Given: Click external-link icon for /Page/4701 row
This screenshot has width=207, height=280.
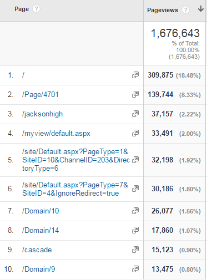Looking at the screenshot, I should click(x=135, y=94).
